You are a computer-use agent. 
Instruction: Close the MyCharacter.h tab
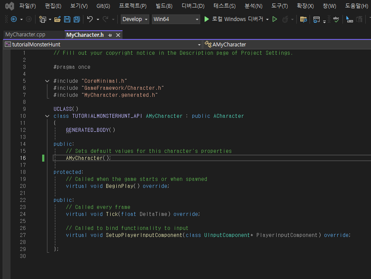pyautogui.click(x=118, y=35)
